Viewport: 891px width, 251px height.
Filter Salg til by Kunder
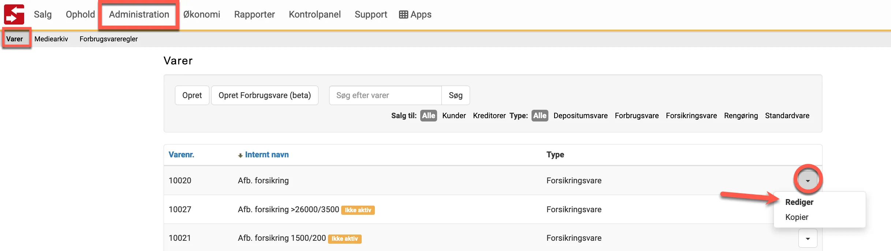coord(454,116)
